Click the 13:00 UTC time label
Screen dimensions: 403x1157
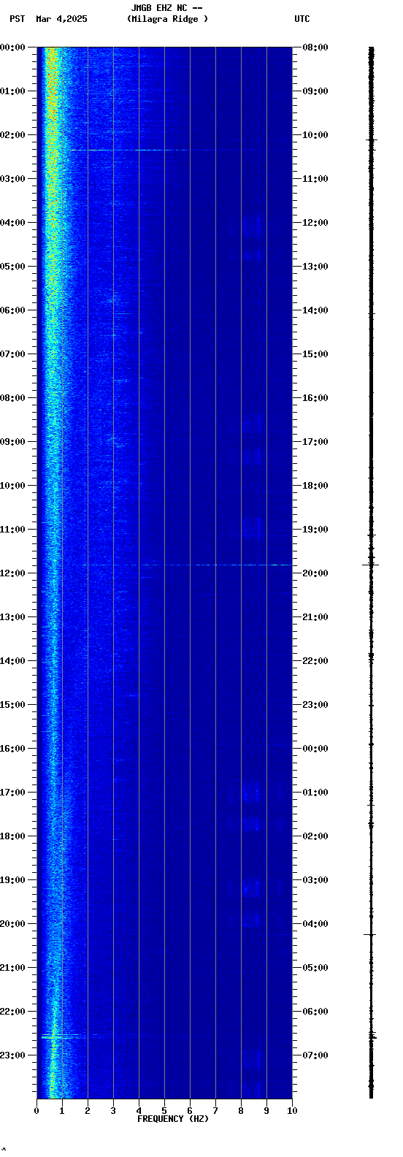(x=315, y=267)
